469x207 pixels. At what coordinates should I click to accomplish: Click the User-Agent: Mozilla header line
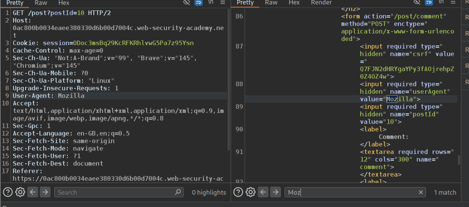pos(49,96)
